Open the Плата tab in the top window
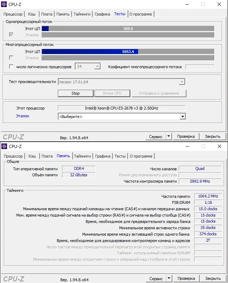The height and width of the screenshot is (283, 228). click(x=47, y=14)
